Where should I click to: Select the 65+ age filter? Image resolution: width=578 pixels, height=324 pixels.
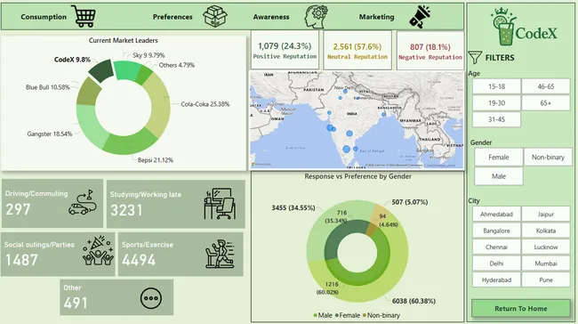(546, 103)
